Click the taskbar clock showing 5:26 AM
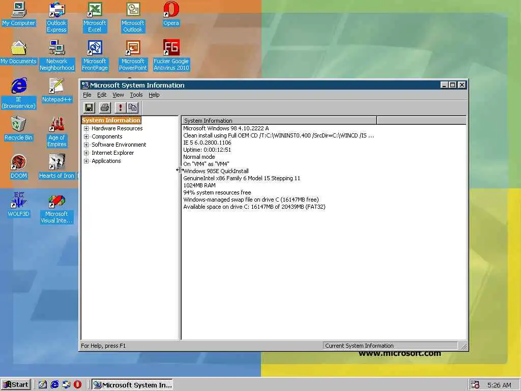This screenshot has height=391, width=521. pyautogui.click(x=499, y=385)
